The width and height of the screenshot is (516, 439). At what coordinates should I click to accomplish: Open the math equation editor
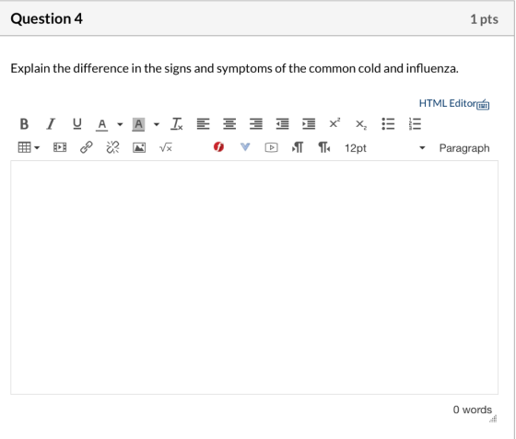tap(166, 148)
